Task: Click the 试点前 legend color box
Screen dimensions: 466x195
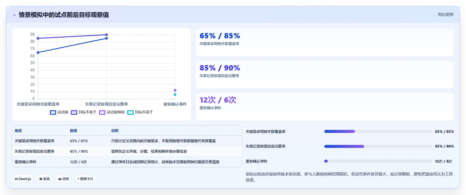Action: [x=53, y=112]
